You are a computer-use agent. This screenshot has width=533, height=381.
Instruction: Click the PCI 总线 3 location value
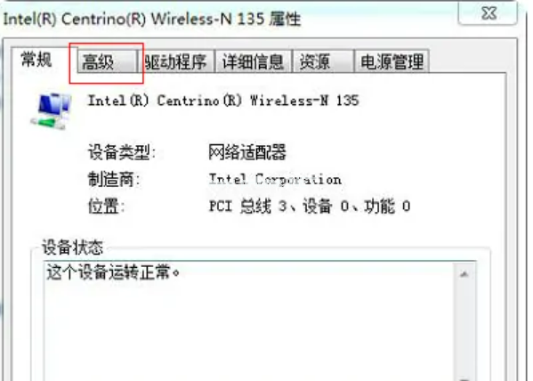310,207
